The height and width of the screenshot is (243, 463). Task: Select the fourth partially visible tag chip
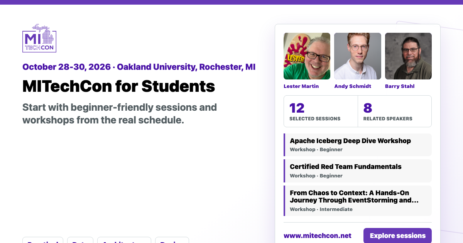(x=172, y=240)
